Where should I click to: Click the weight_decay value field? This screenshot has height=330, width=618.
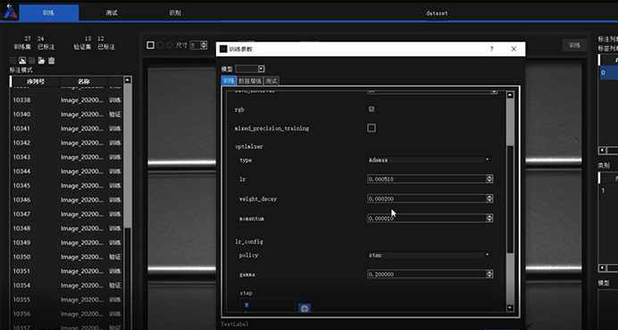[427, 199]
